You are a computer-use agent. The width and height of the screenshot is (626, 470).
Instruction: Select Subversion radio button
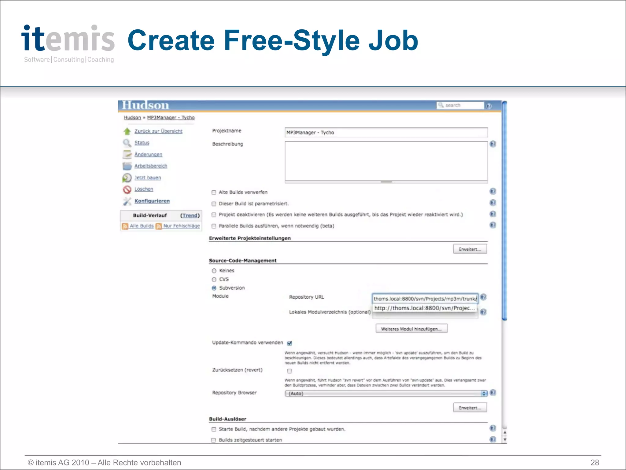214,288
